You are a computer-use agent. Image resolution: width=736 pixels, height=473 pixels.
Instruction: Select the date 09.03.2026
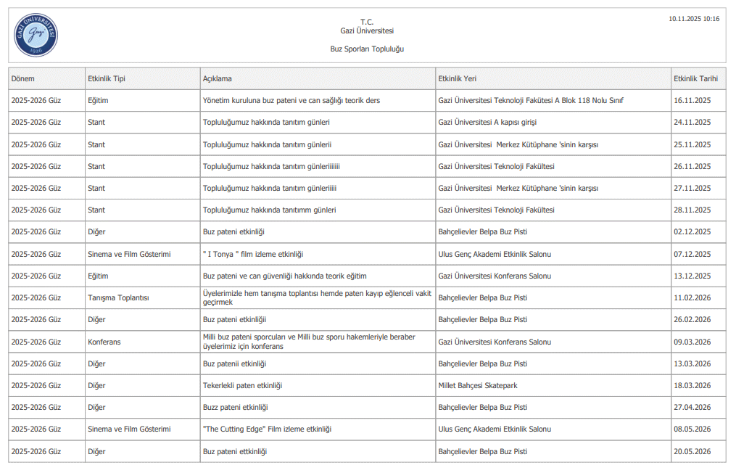coord(692,342)
